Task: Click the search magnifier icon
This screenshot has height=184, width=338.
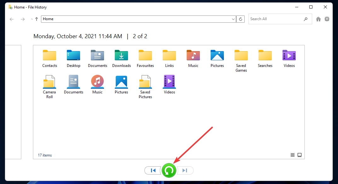Action: tap(306, 19)
